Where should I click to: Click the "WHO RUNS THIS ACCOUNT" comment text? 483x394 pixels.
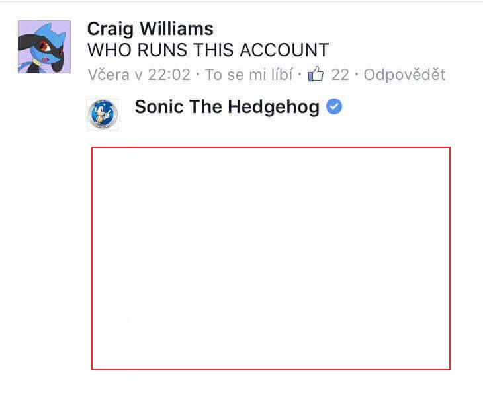pos(208,50)
